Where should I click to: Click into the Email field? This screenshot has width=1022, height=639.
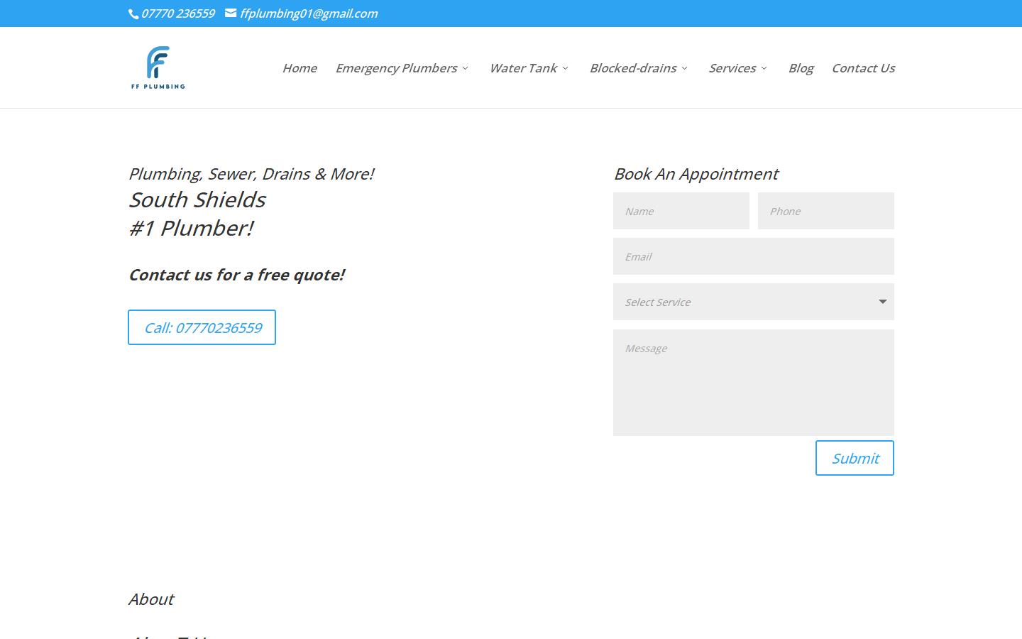(753, 256)
